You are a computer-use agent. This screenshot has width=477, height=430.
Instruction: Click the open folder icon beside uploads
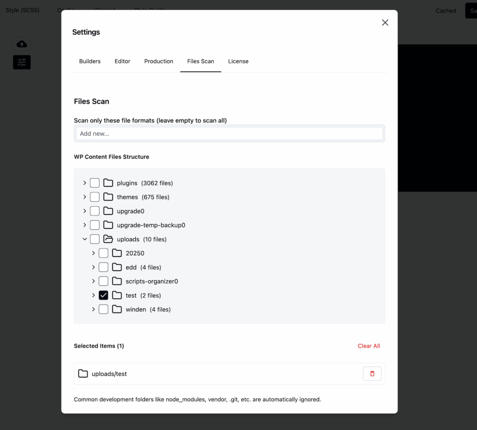[108, 239]
